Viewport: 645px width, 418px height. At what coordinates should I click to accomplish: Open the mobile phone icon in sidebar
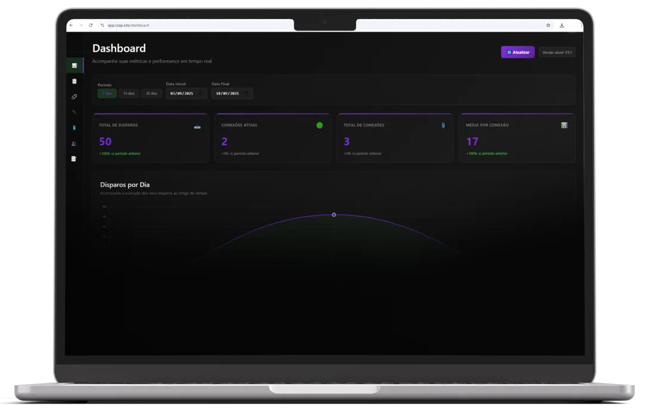(x=74, y=127)
